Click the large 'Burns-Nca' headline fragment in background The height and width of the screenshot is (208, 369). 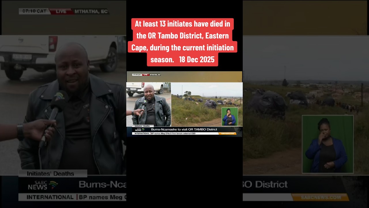[x=102, y=185]
